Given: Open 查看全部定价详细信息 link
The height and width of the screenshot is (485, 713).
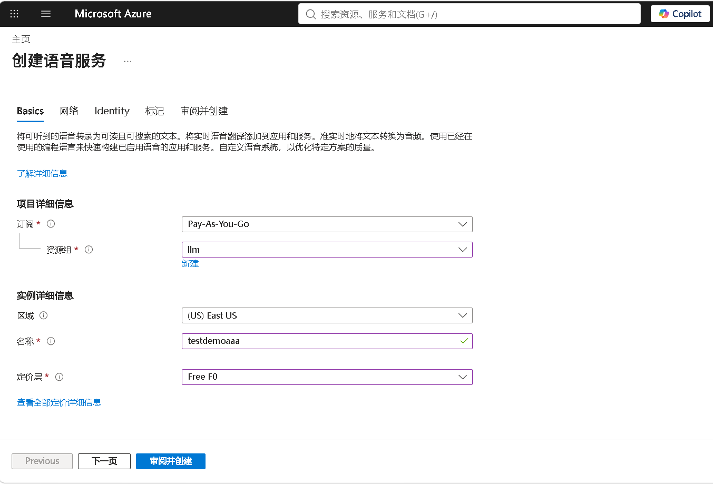Looking at the screenshot, I should [x=59, y=403].
